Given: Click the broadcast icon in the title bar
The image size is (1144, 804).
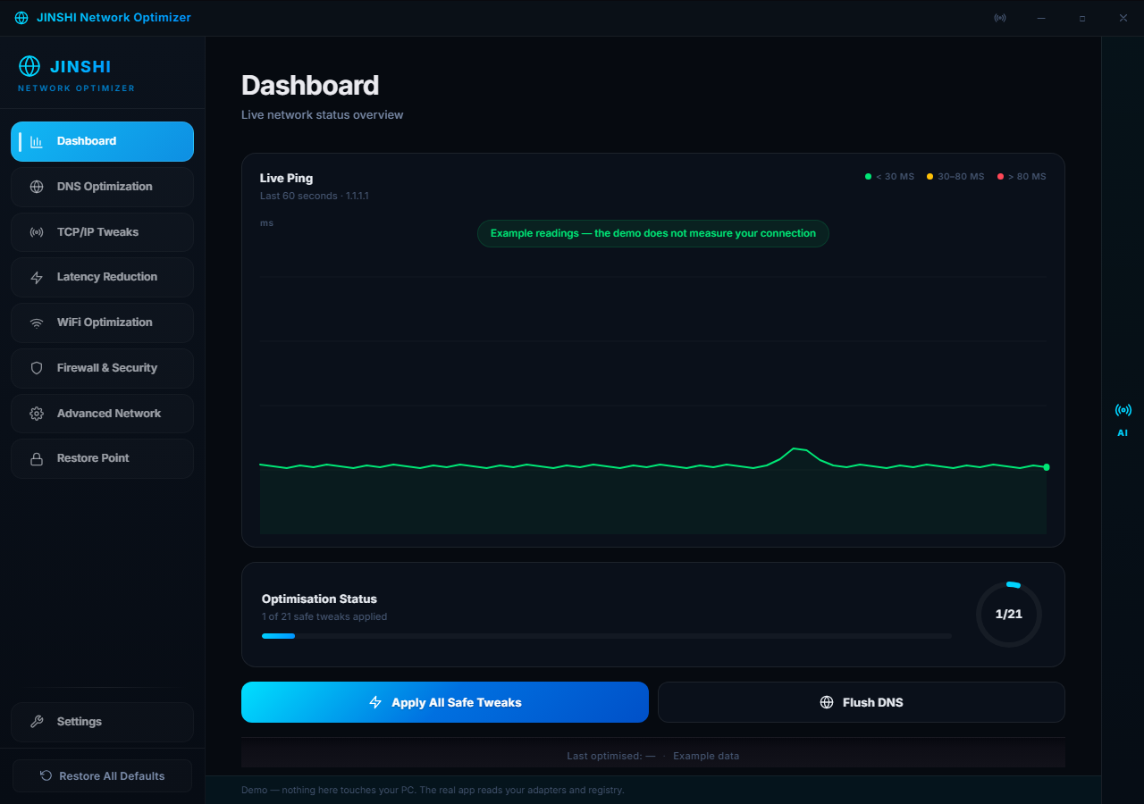Looking at the screenshot, I should [1000, 18].
